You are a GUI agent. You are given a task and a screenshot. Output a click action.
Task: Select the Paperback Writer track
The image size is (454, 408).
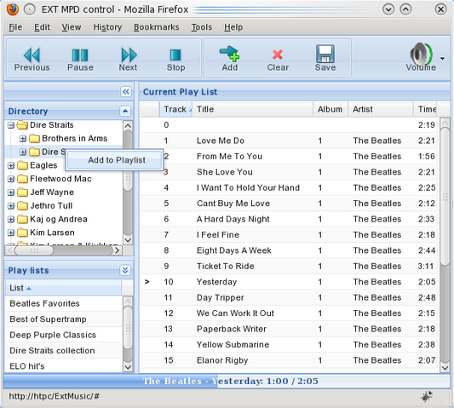[x=289, y=329]
